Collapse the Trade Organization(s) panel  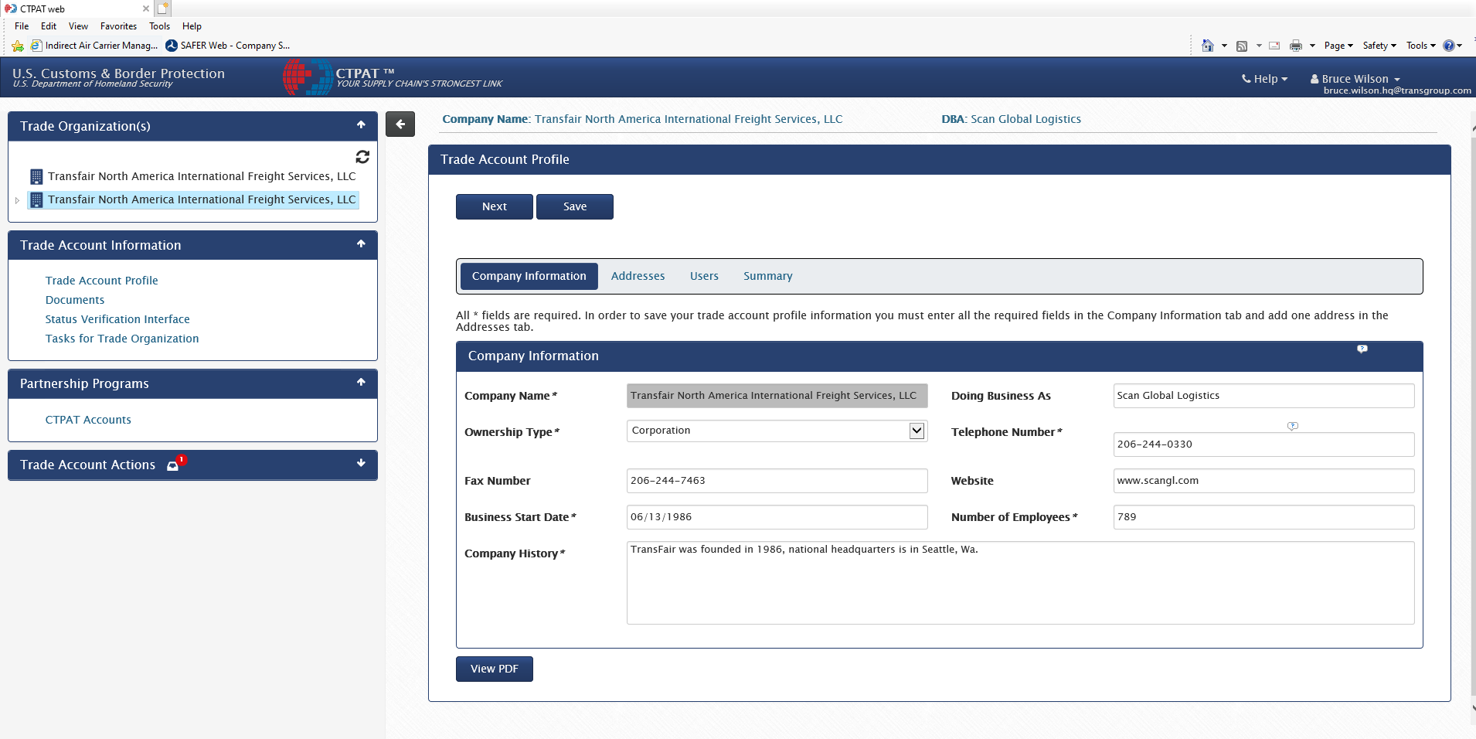click(361, 125)
